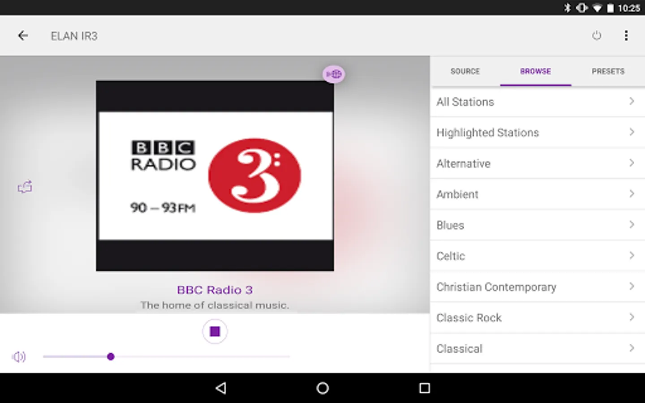Go back using the arrow icon
The height and width of the screenshot is (403, 645).
pos(23,36)
